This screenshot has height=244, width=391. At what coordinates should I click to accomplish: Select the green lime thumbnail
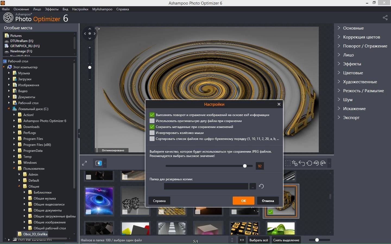281,228
